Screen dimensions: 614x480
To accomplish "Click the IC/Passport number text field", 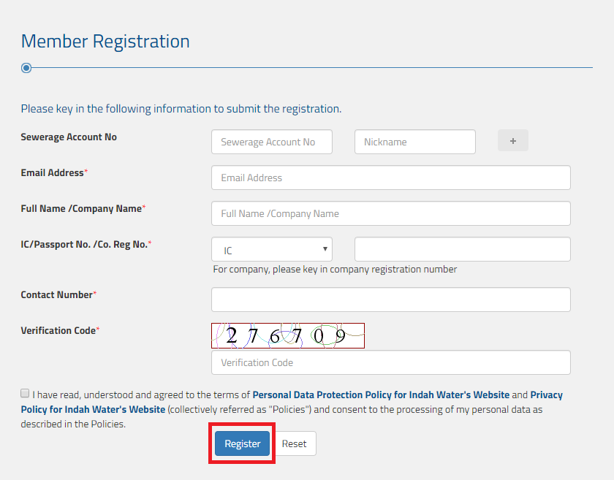I will [x=462, y=250].
